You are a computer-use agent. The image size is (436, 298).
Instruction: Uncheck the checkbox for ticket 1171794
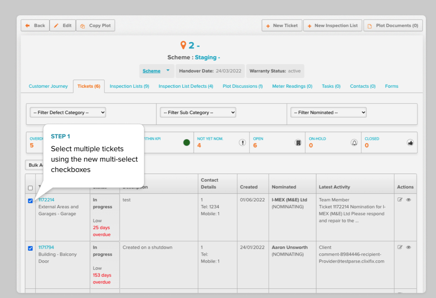point(30,248)
